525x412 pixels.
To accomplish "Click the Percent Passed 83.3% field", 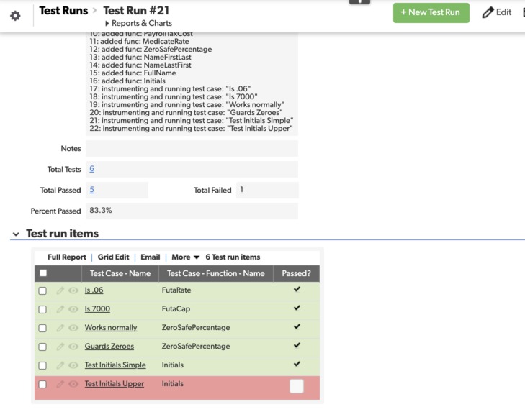I will pos(192,211).
